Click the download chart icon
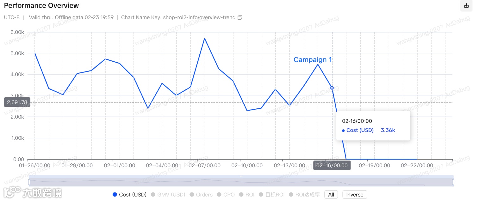The image size is (479, 201). [466, 6]
